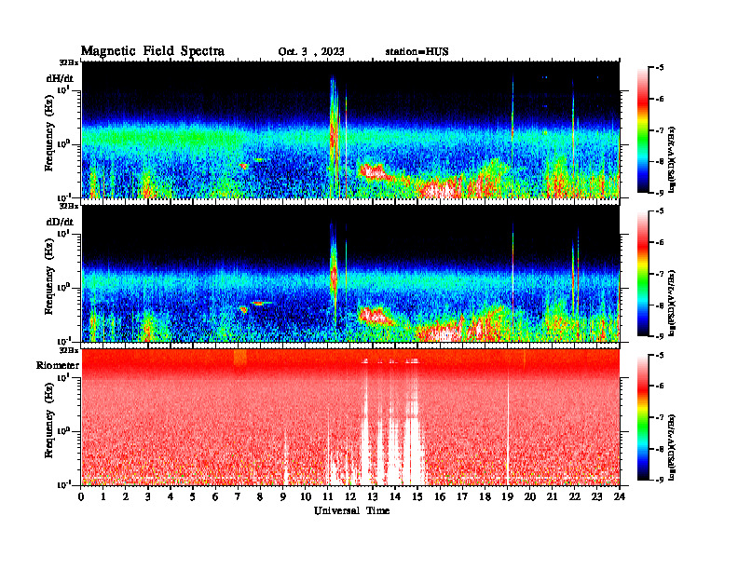This screenshot has width=738, height=570.
Task: Click hour 3 on the Universal Time axis
Action: [148, 496]
